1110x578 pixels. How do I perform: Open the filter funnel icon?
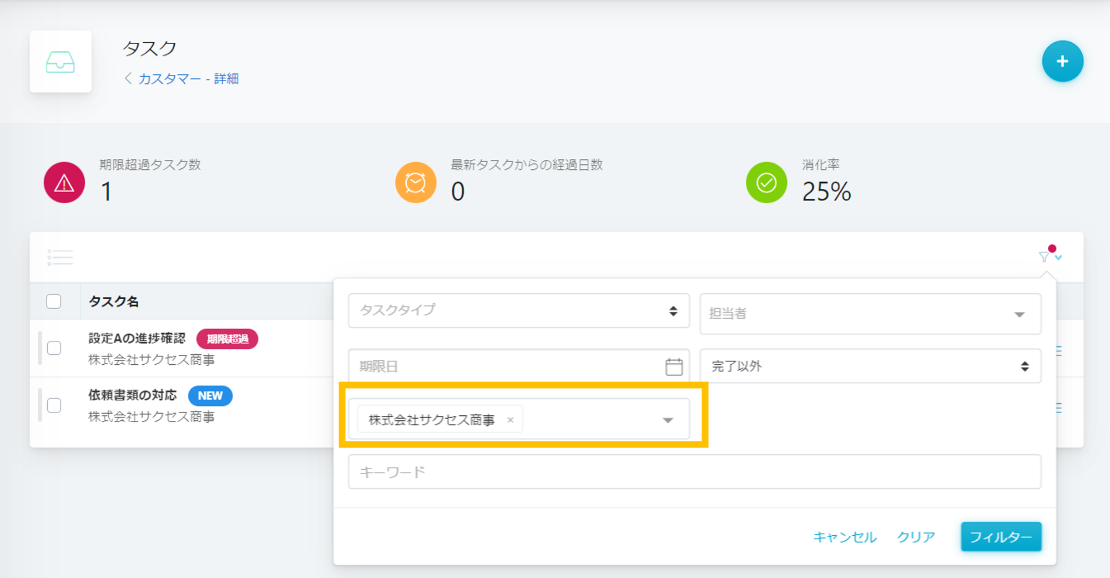[x=1044, y=257]
